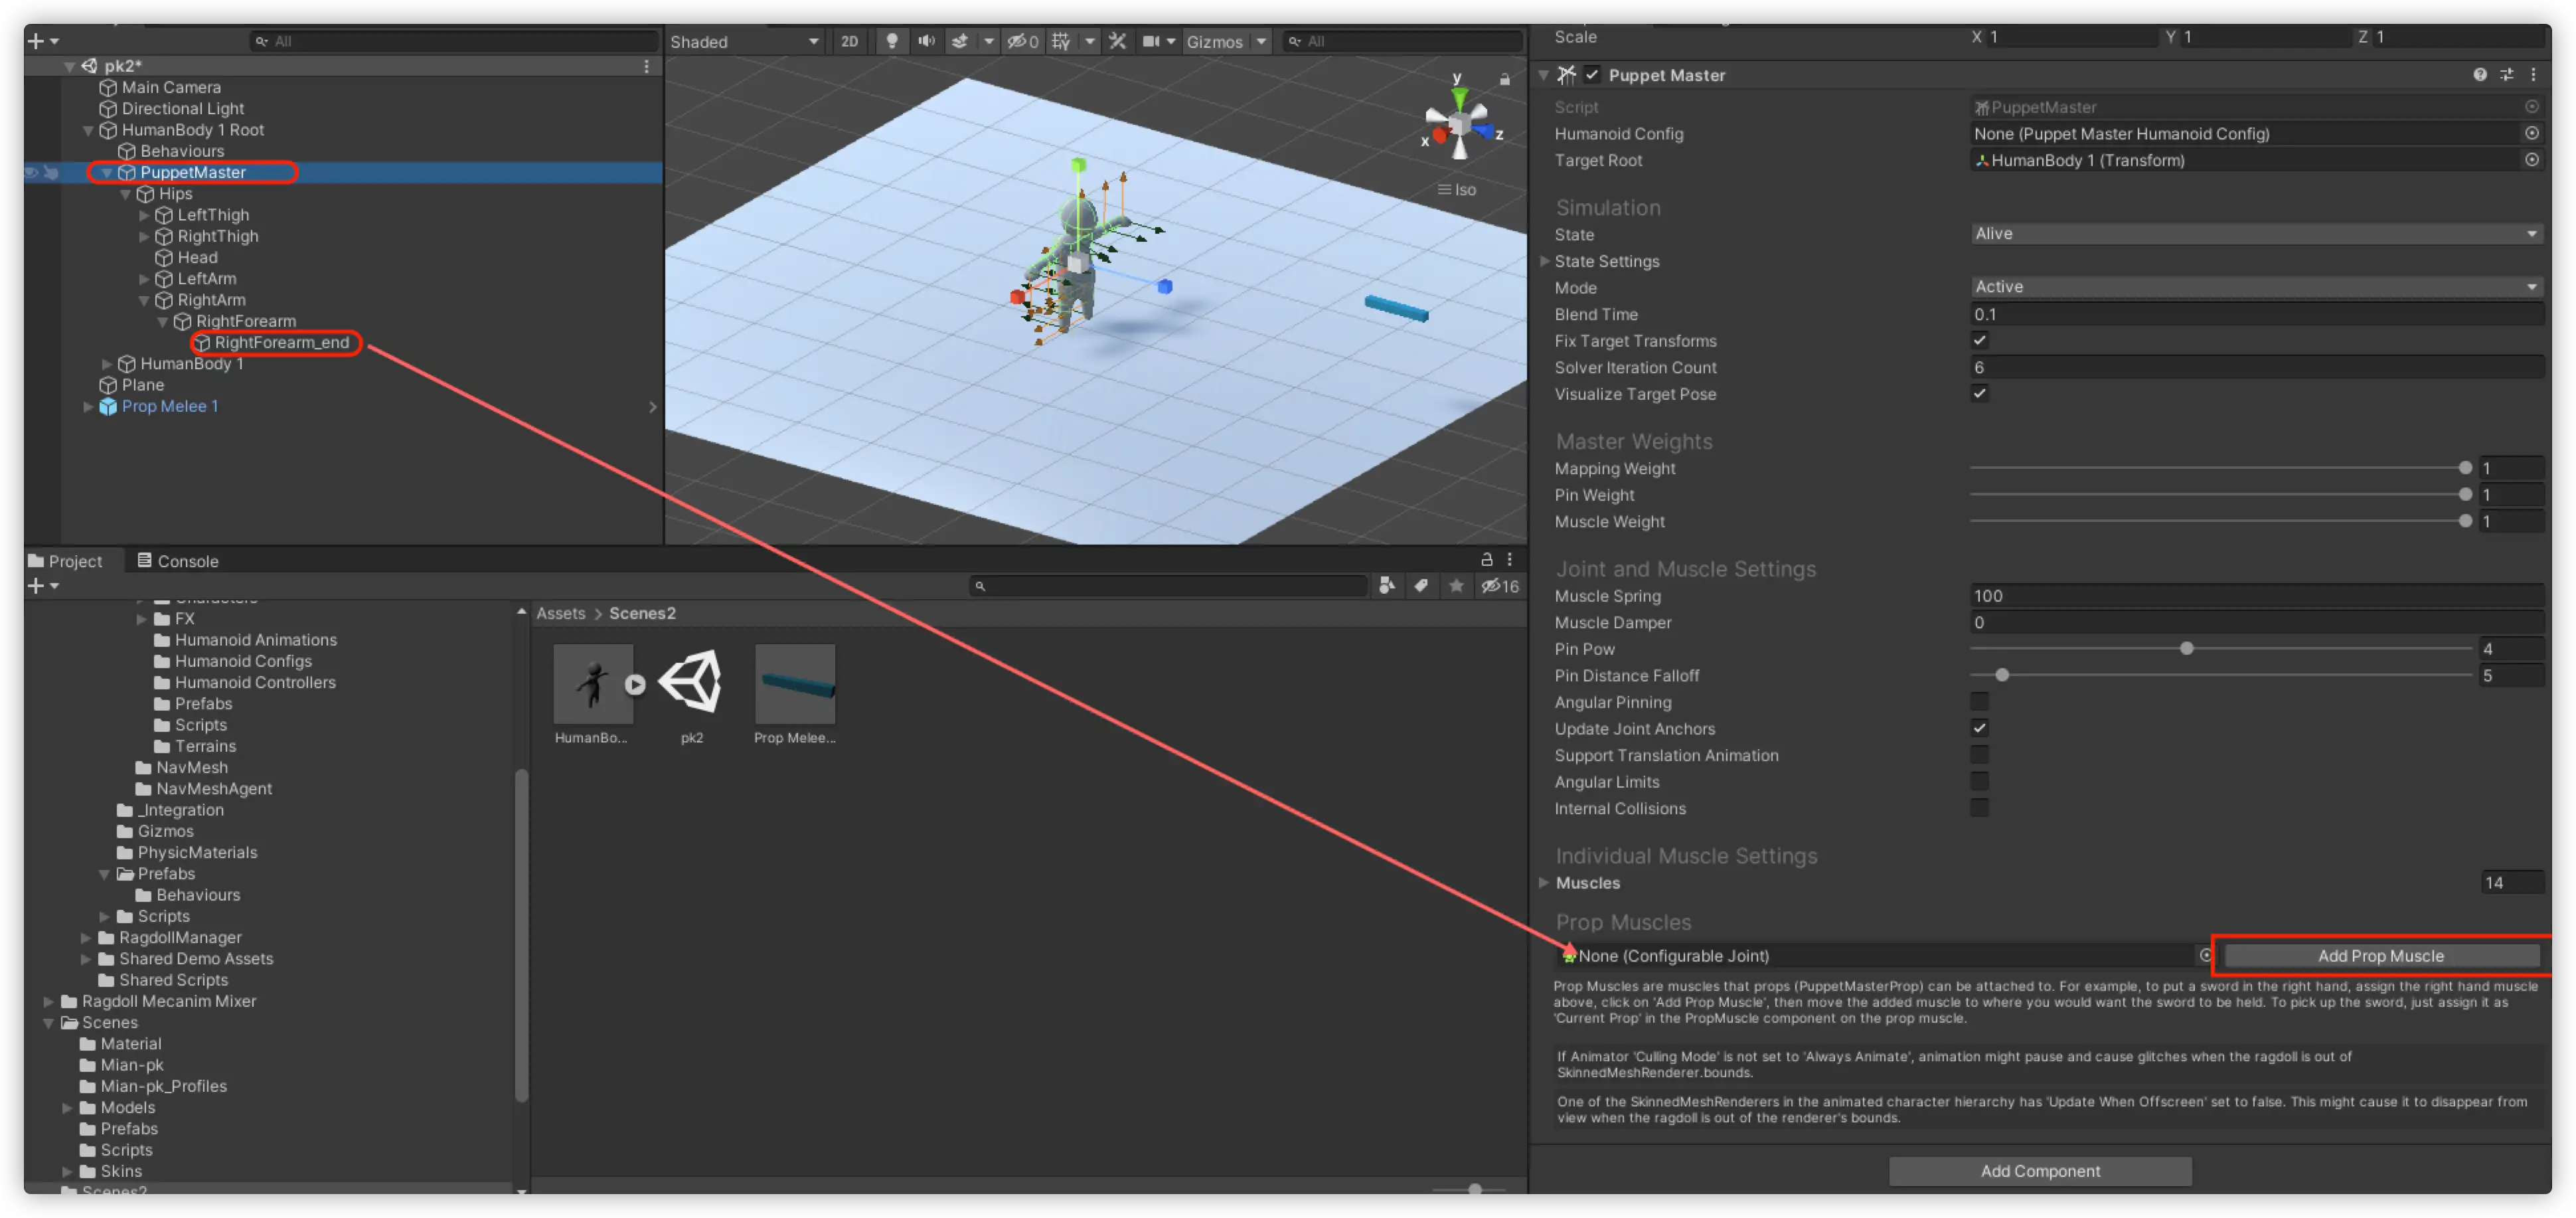Select the Head object in Hierarchy

pos(197,258)
